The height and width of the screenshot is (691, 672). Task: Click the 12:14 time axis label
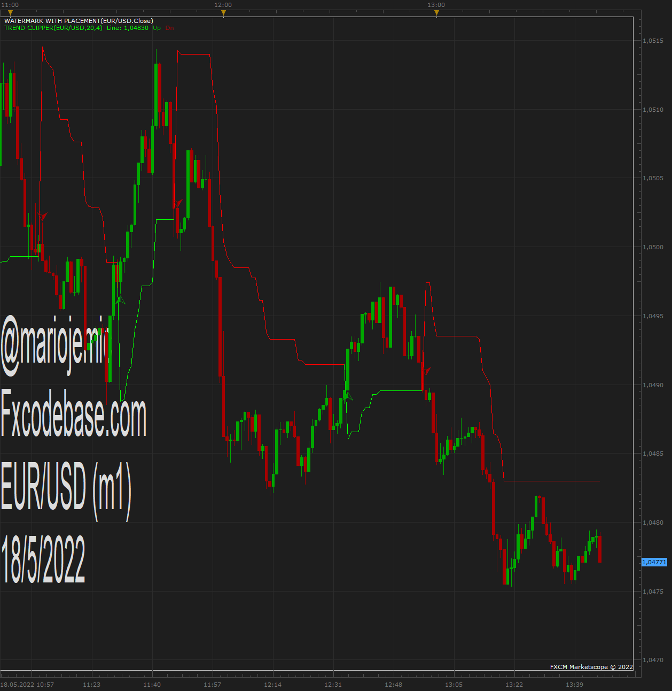273,685
